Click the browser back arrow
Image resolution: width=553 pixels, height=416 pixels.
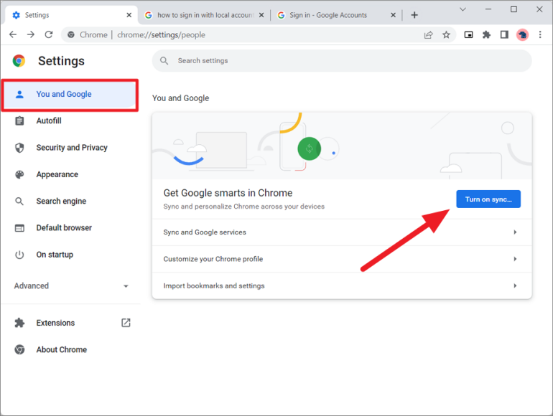pos(13,34)
